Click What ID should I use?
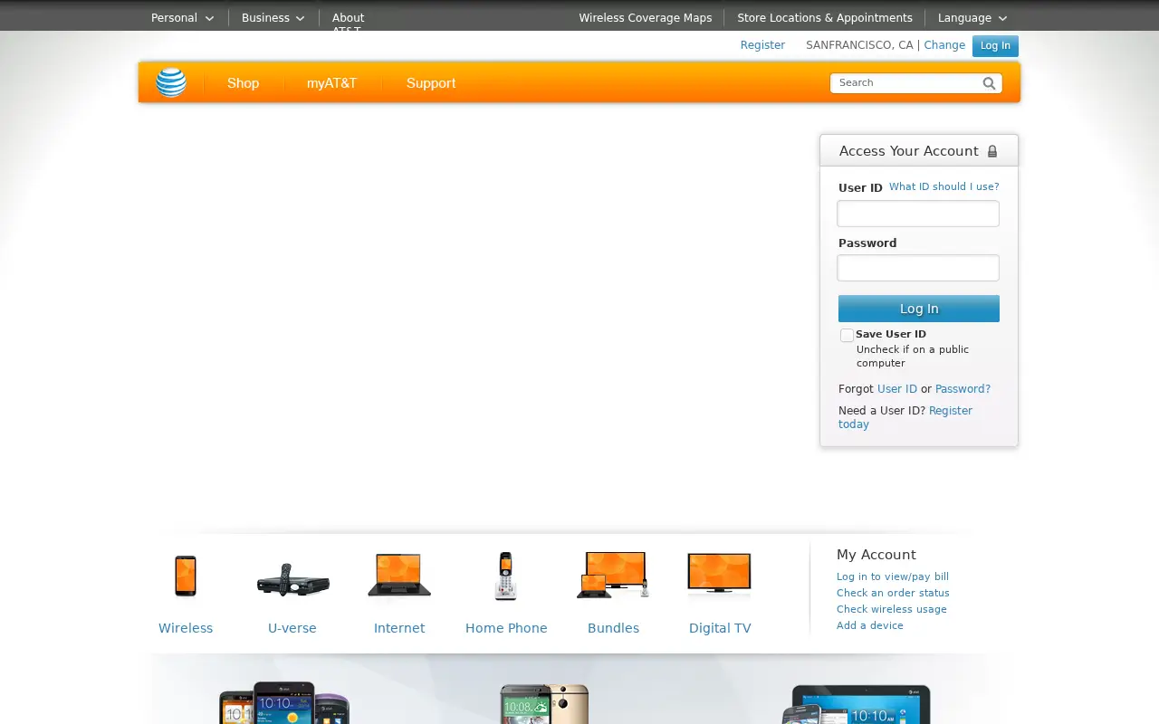The width and height of the screenshot is (1159, 724). point(944,186)
